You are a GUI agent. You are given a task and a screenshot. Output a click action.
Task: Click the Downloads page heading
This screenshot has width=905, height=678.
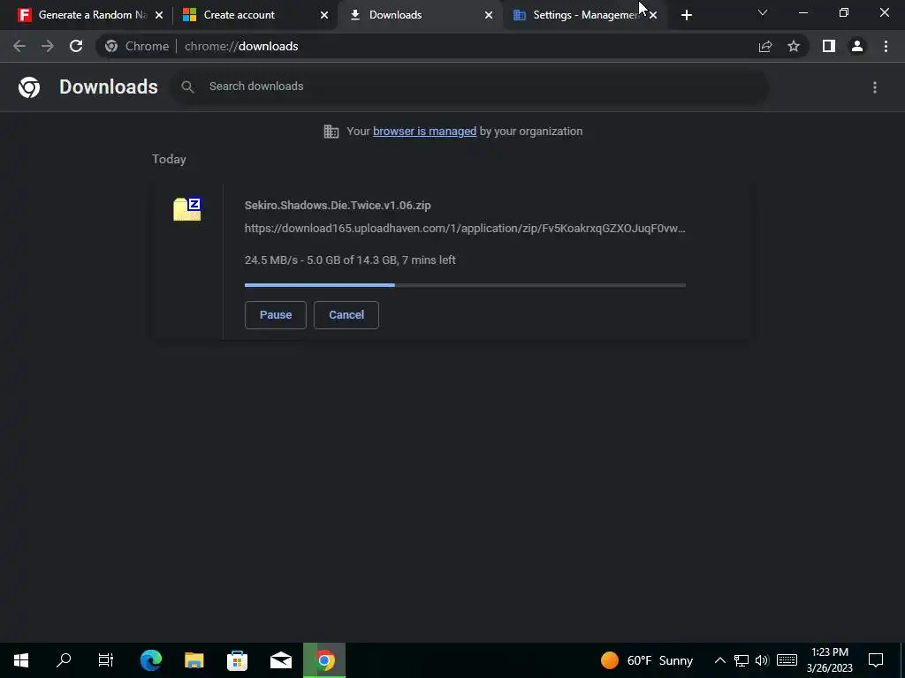109,87
